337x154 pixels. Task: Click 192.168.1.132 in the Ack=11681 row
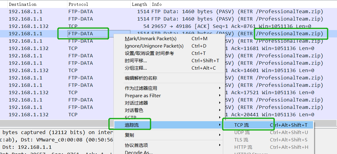(29, 48)
